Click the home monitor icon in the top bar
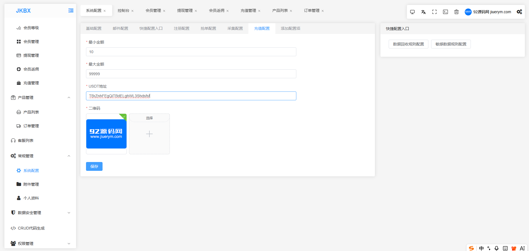The width and height of the screenshot is (529, 251). pos(412,12)
